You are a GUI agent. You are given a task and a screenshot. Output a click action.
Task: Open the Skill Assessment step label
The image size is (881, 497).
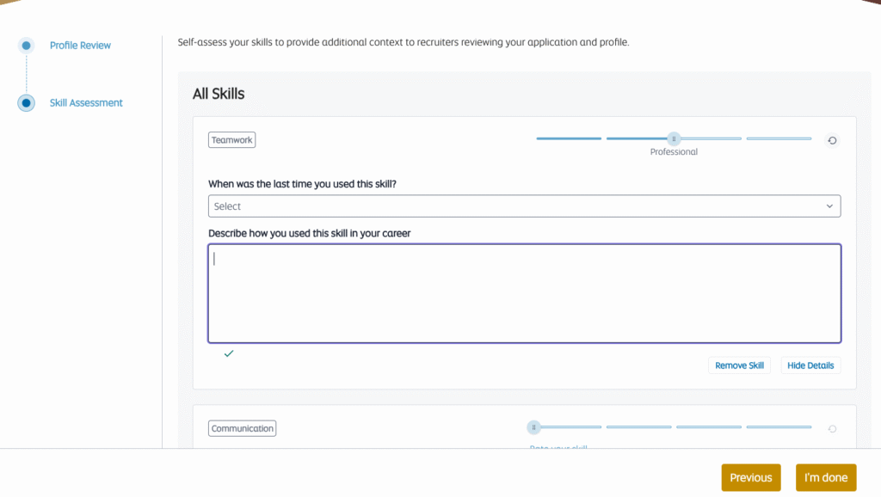86,103
